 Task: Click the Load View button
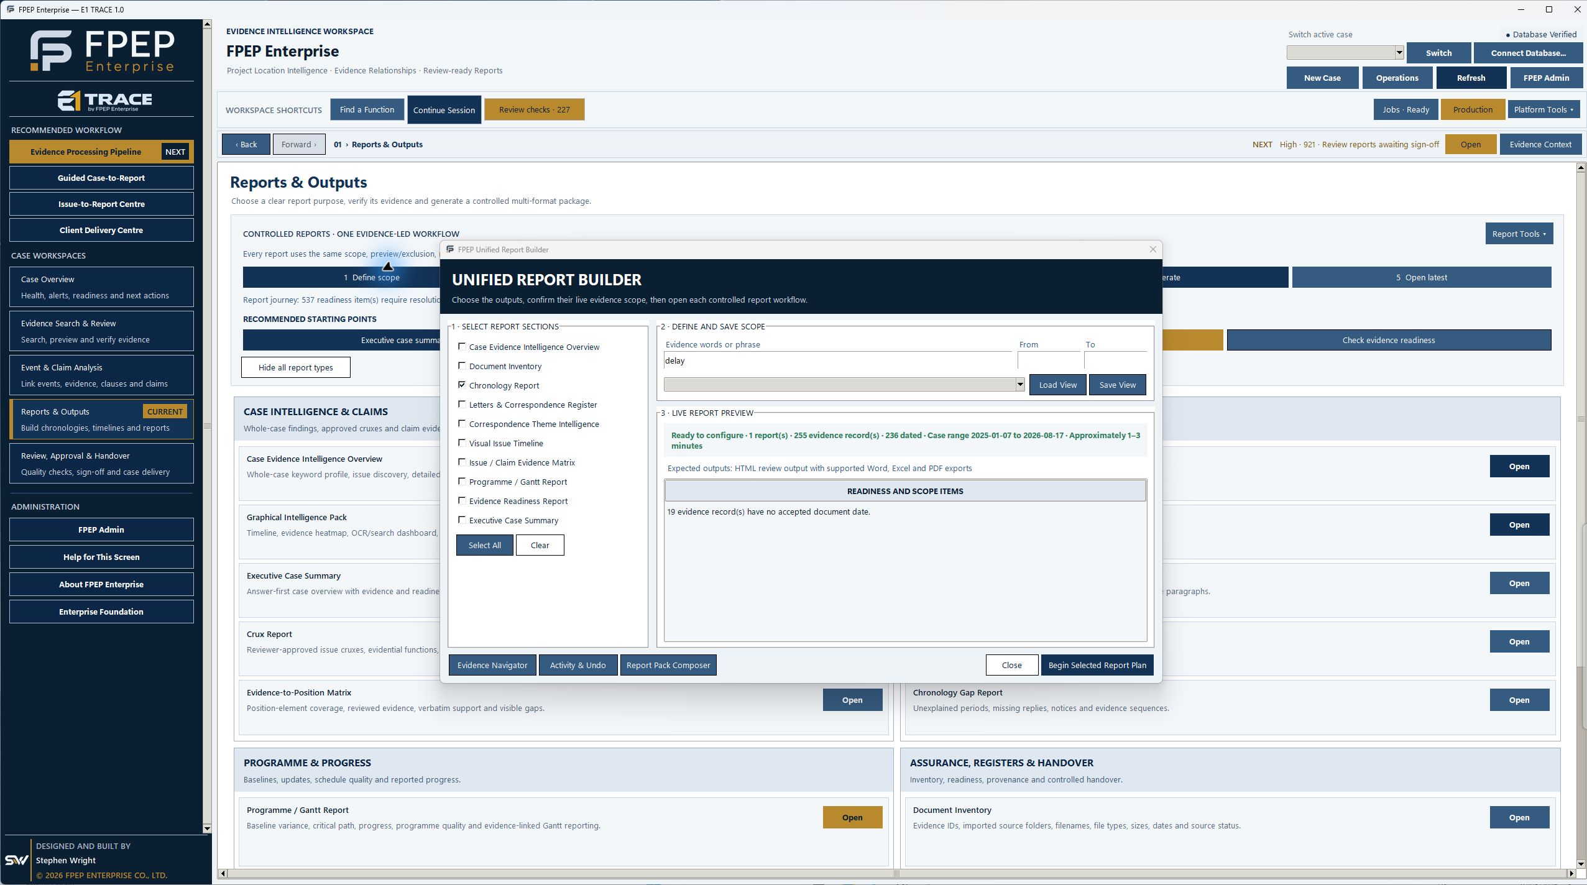(x=1057, y=385)
